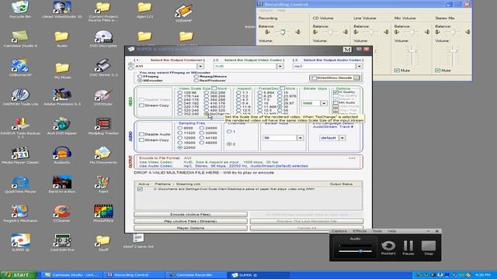Click Play (Active Files | Streams) button

coord(190,221)
